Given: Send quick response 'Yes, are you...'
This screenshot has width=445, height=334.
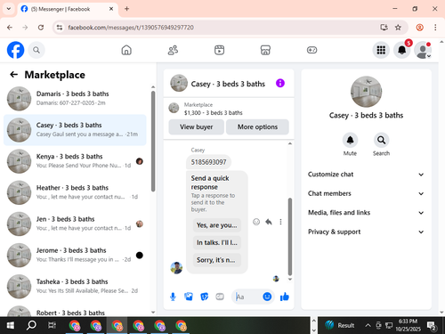Looking at the screenshot, I should click(217, 225).
